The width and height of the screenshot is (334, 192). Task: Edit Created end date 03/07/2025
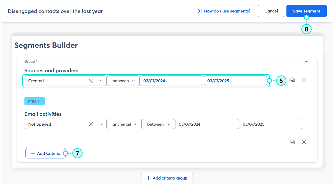point(235,81)
